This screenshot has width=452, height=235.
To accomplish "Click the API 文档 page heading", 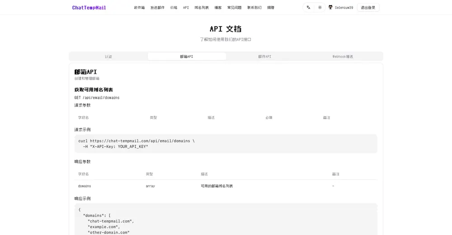I will (x=226, y=29).
